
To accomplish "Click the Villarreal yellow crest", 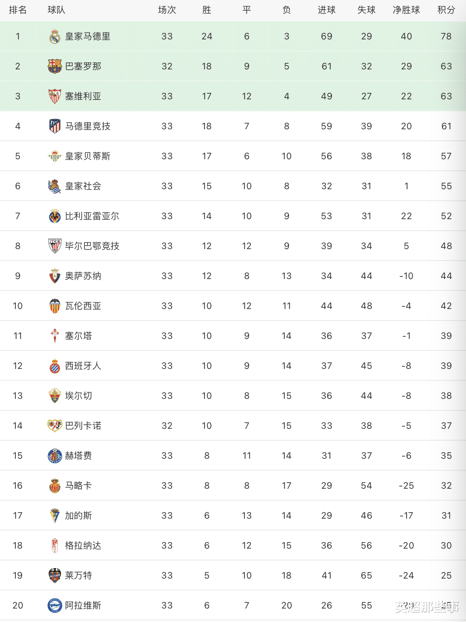I will point(55,216).
